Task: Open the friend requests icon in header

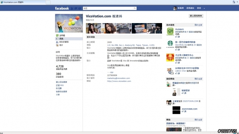Action: [x=72, y=9]
